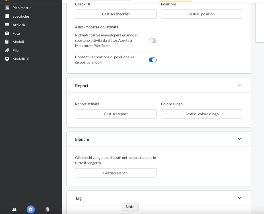Go to Specifiche in the sidebar
The height and width of the screenshot is (214, 264).
pos(21,16)
